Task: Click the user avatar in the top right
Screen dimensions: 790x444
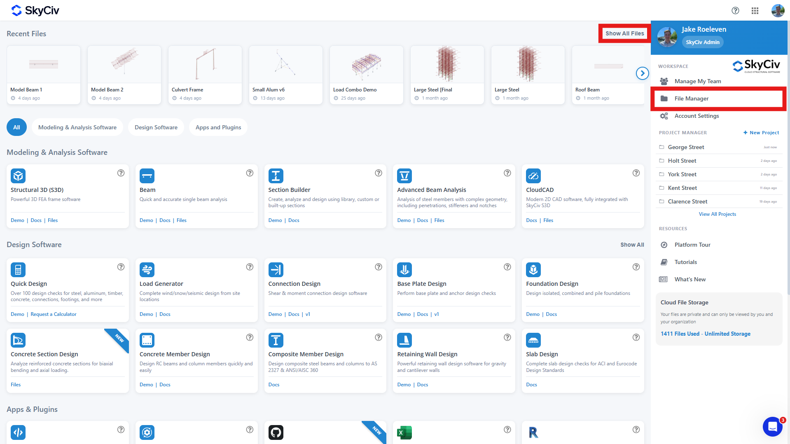Action: 778,11
